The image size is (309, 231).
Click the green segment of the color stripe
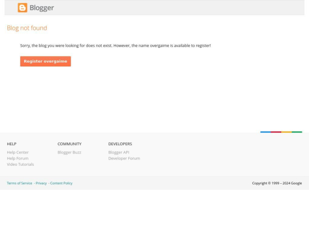(x=297, y=132)
